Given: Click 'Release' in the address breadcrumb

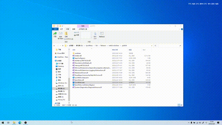Looking at the screenshot, I should point(103,45).
